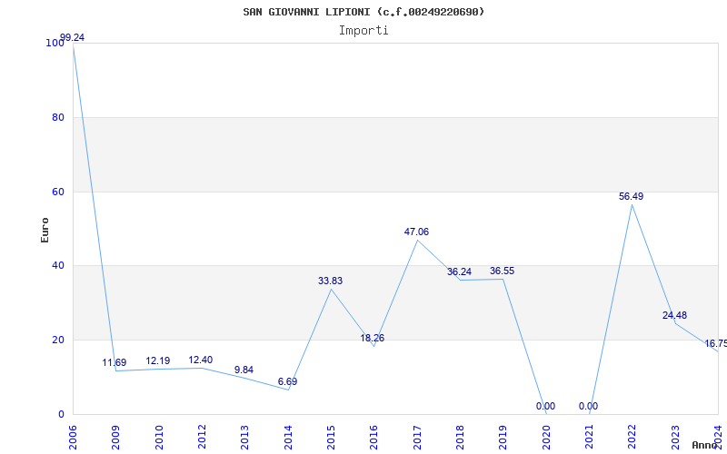The width and height of the screenshot is (727, 454).
Task: Click the 2021 x-axis year label
Action: click(x=589, y=438)
